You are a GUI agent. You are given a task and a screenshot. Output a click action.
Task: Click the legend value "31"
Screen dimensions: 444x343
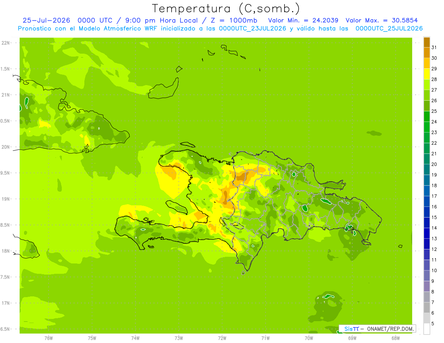point(434,47)
